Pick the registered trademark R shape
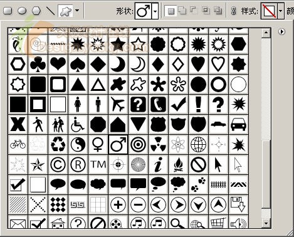This screenshot has height=237, width=294. click(x=78, y=164)
